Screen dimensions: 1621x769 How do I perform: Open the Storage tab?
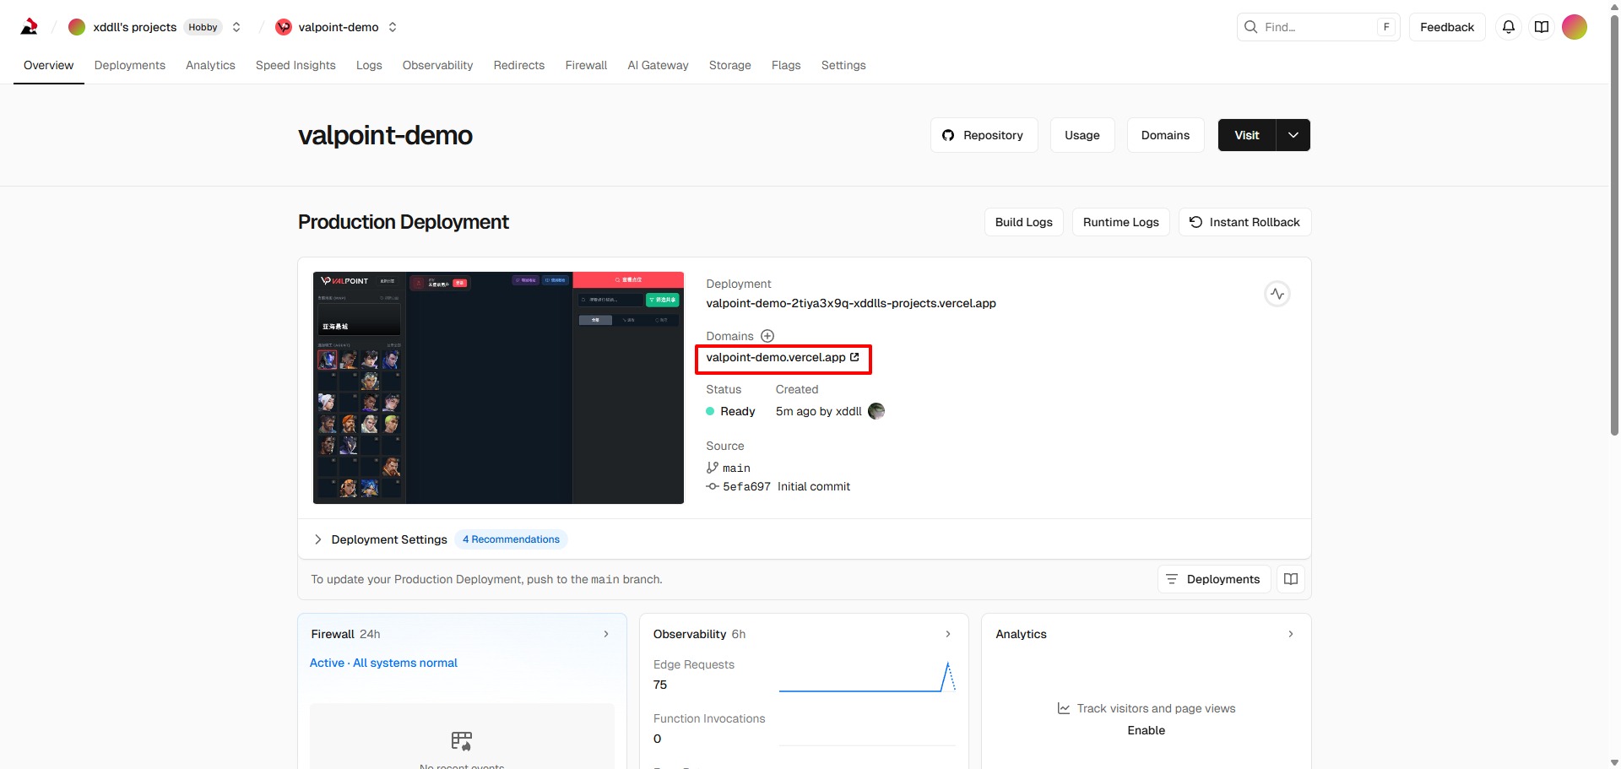click(730, 65)
